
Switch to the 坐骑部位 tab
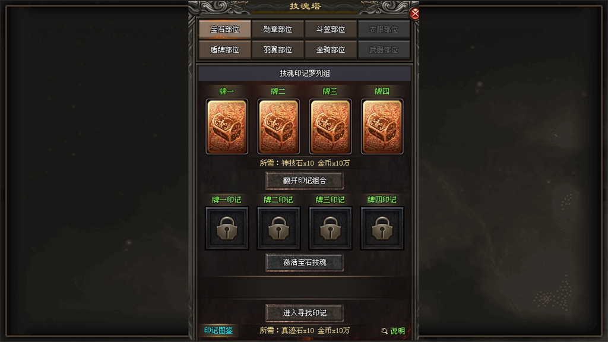[330, 50]
